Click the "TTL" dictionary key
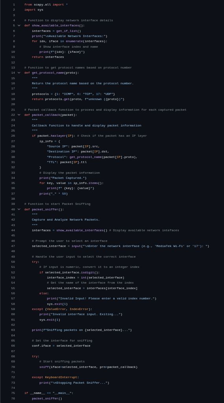 click(51, 162)
